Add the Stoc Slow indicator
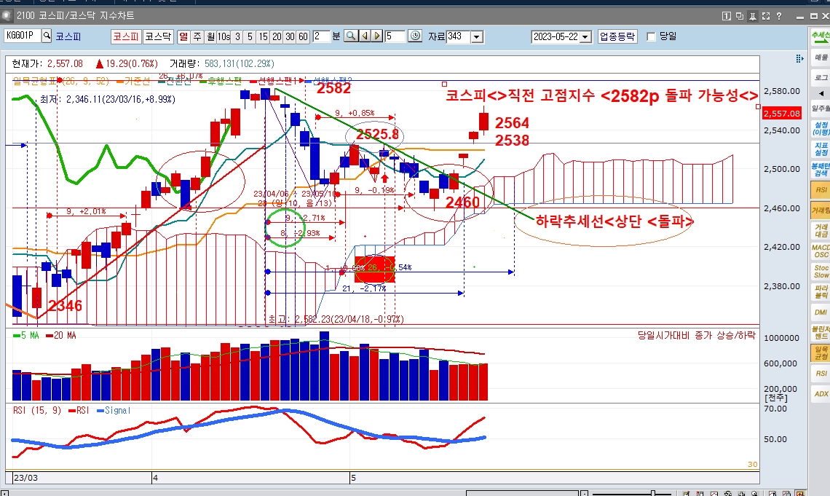The height and width of the screenshot is (496, 830). pos(821,272)
